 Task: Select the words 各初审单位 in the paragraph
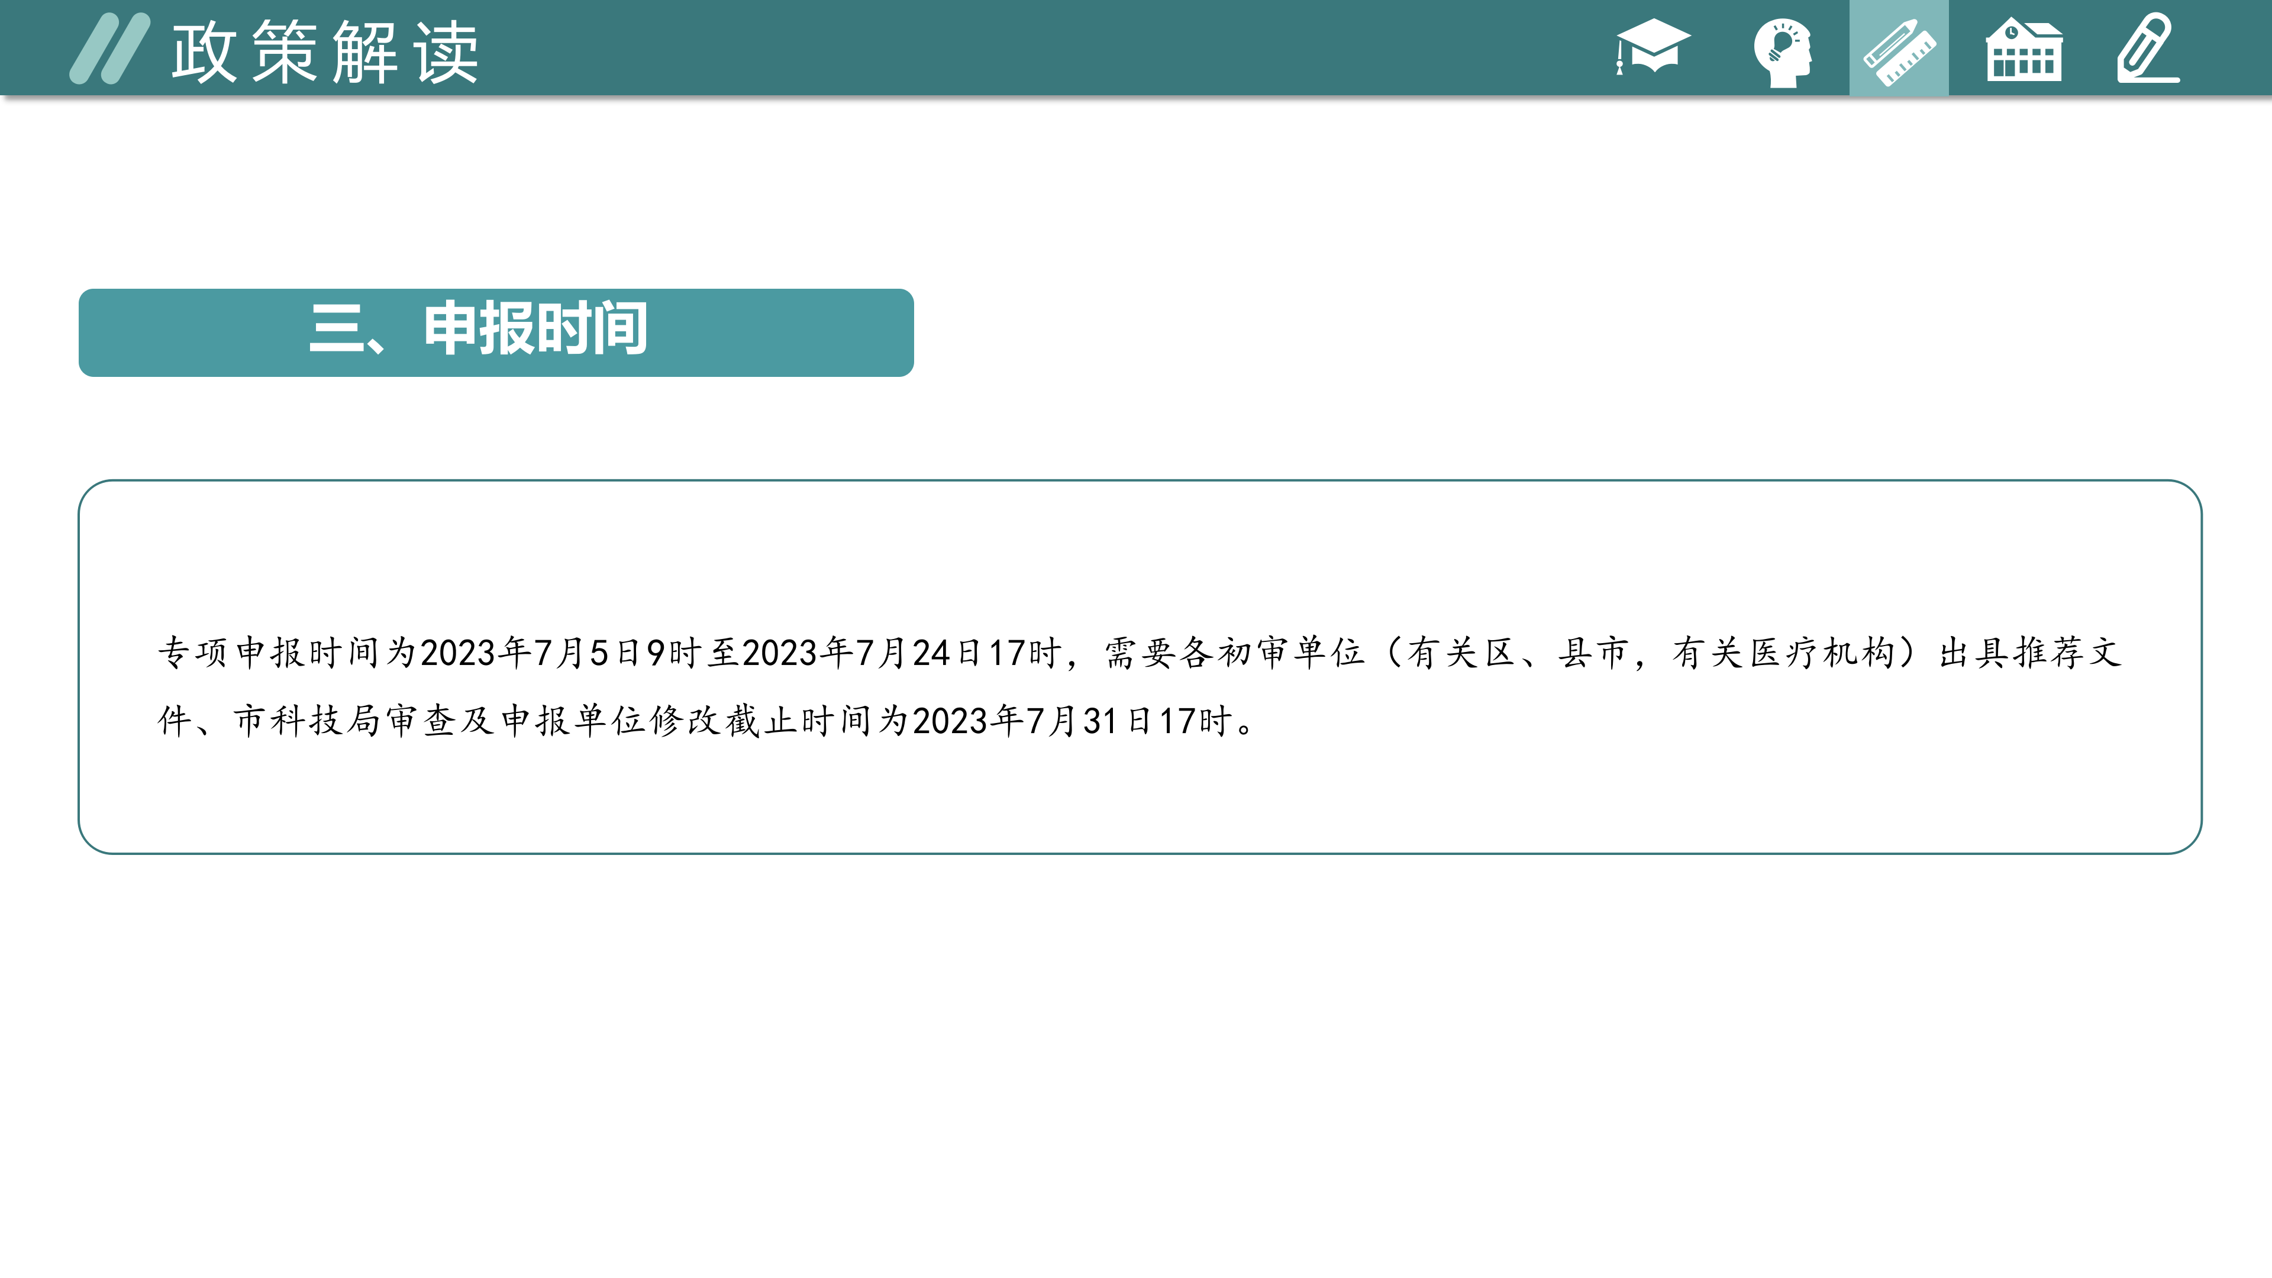[x=1273, y=653]
